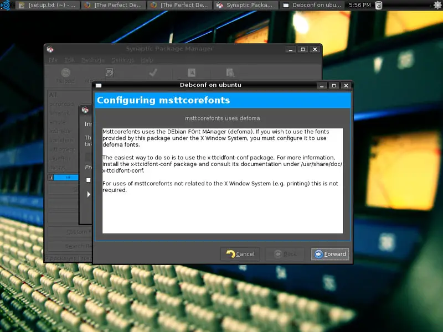Viewport: 443px width, 332px height.
Task: Click the 'msttcorefonts uses defoma' subtitle
Action: coord(223,118)
